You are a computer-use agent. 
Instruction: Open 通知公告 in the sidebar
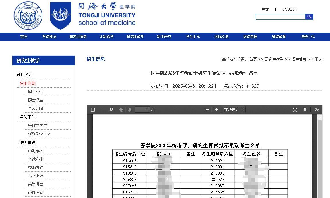point(25,75)
